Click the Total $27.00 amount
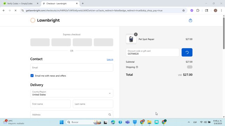Screen dimensions: 225x126 tap(188, 75)
